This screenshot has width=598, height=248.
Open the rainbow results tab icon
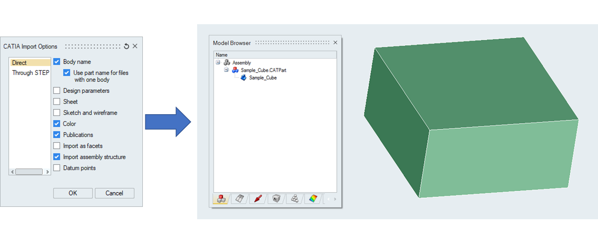(x=313, y=199)
